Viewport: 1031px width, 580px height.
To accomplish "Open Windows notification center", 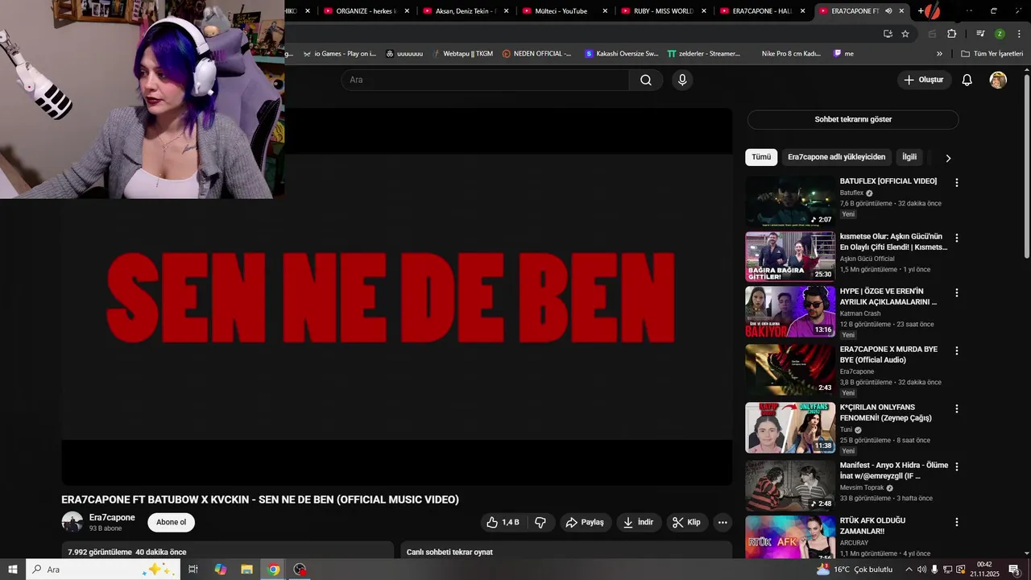I will tap(1014, 570).
